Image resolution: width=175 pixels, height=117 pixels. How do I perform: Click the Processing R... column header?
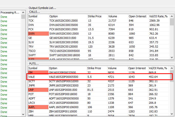(10, 12)
